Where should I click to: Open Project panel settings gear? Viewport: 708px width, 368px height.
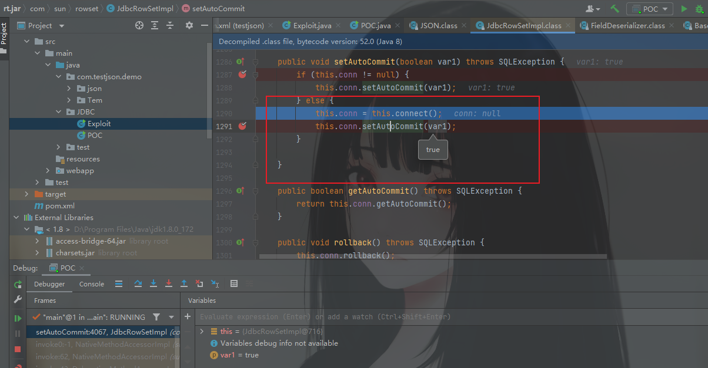189,26
